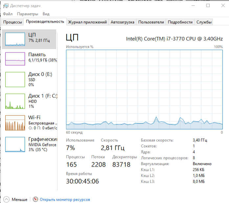
Task: Click the Кэш L1 256 КБ value
Action: click(x=198, y=170)
